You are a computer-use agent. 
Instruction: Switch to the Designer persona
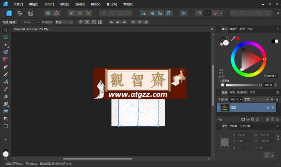[9, 13]
